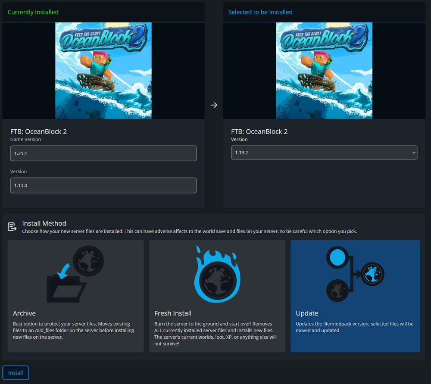Click the install method warning sentence

coord(189,231)
